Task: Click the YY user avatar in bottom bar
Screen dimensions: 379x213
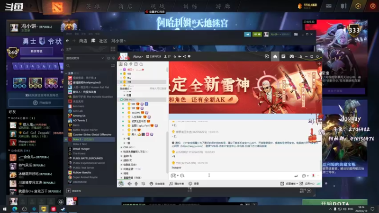Action: pyautogui.click(x=121, y=184)
